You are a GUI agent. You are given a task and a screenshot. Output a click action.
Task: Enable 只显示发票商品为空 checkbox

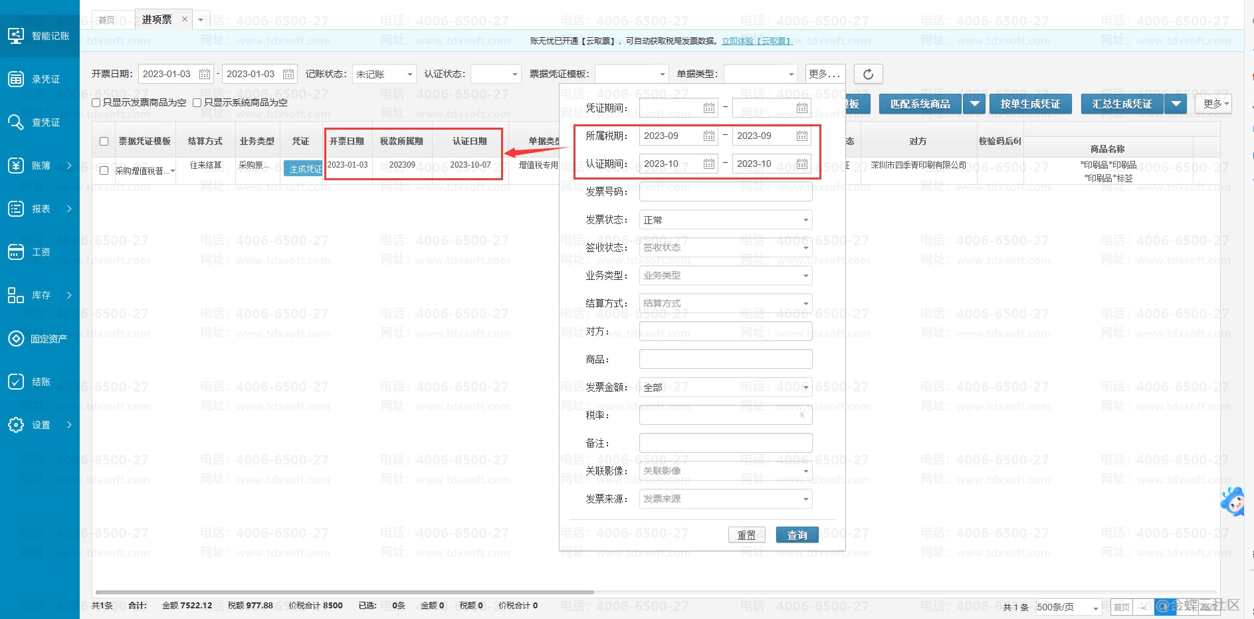point(96,102)
